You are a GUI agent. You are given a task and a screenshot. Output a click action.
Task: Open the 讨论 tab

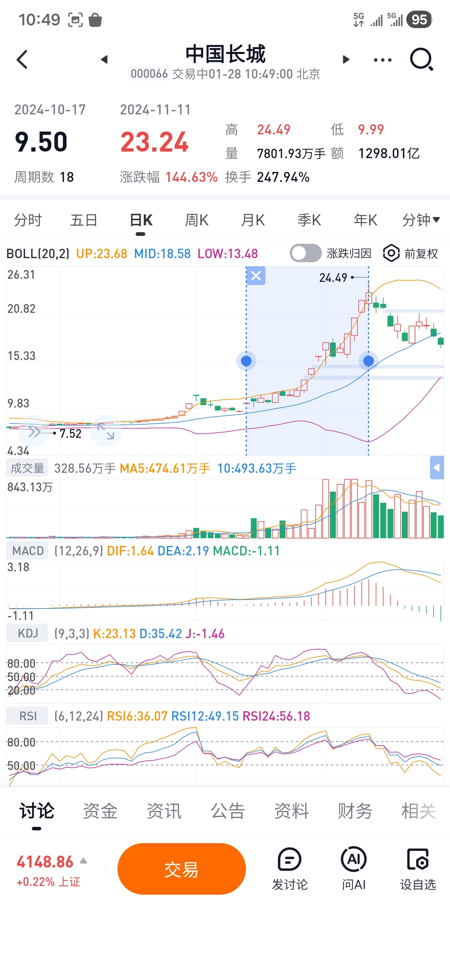(x=37, y=811)
